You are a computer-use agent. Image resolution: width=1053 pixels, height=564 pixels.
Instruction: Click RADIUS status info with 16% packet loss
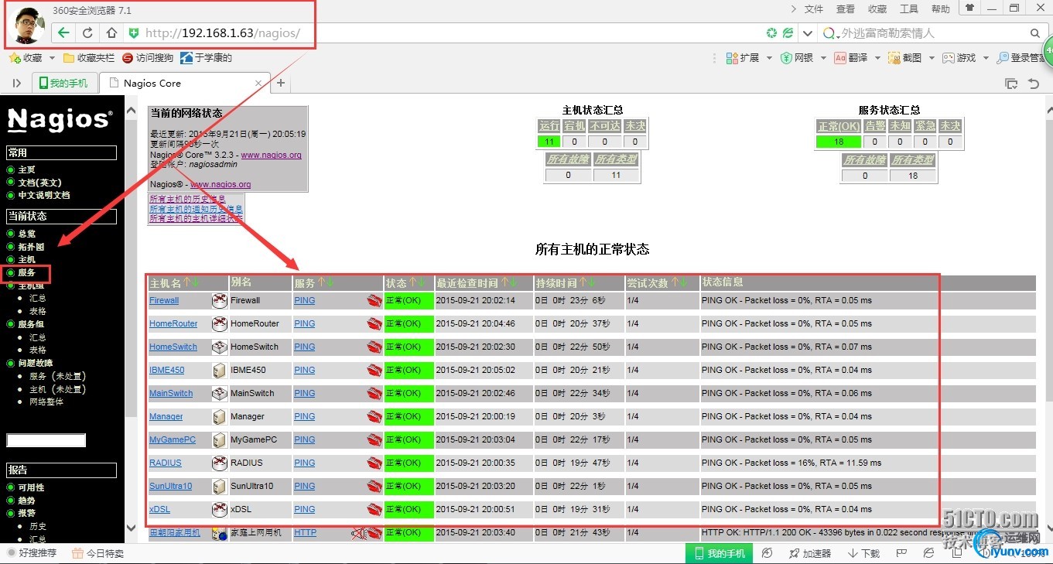click(x=791, y=463)
